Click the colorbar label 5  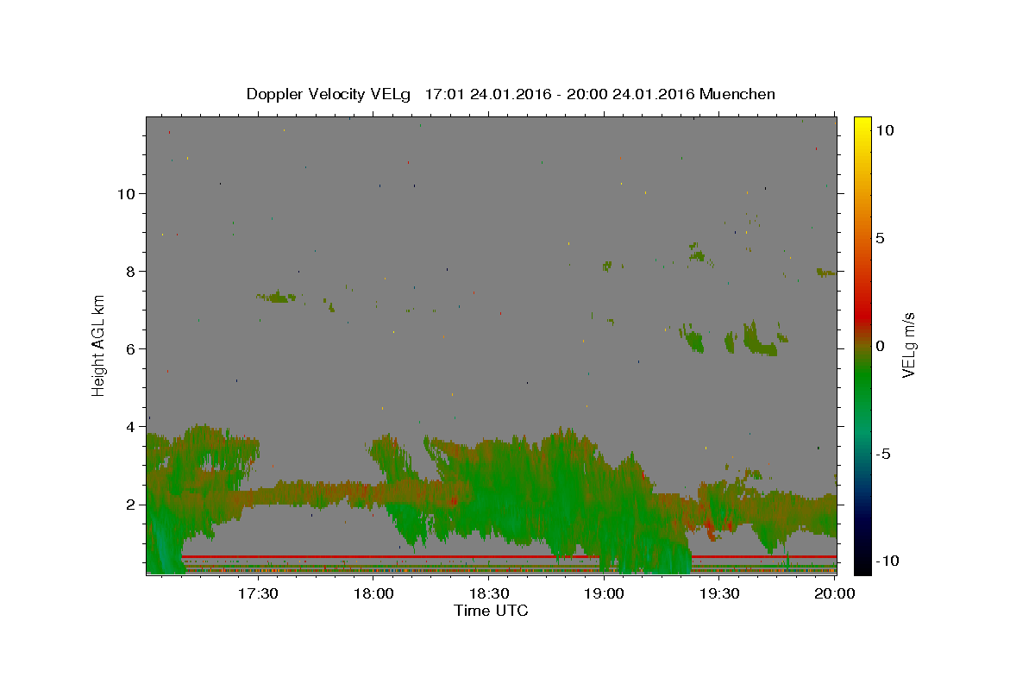[879, 238]
